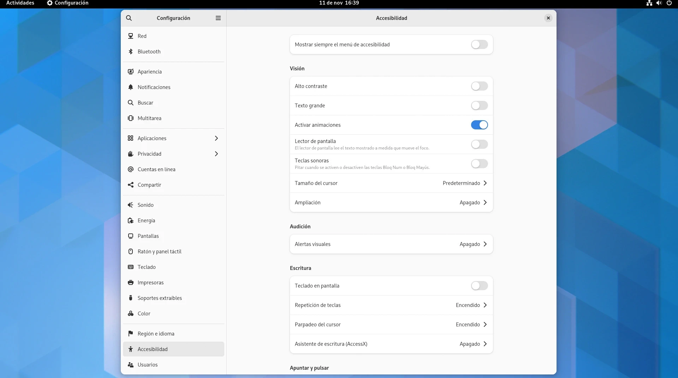Open the Tamaño del cursor options
Screen dimensions: 678x378
click(x=391, y=183)
